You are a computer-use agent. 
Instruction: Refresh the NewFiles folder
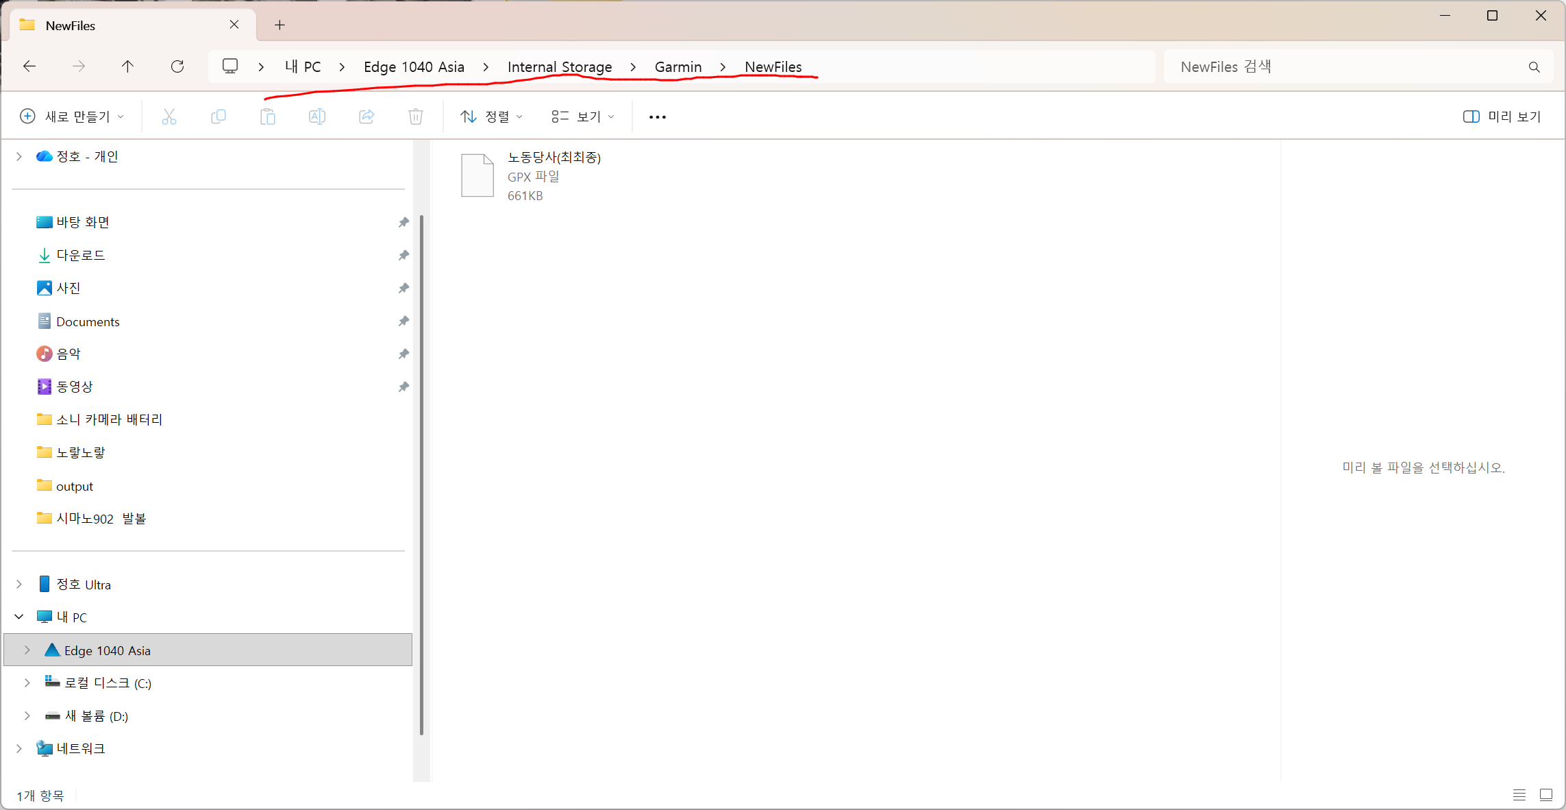177,66
